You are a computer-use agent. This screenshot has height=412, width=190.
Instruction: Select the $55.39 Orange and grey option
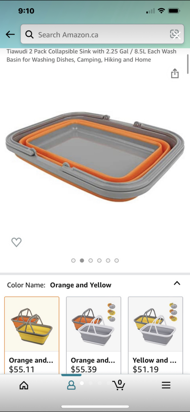tap(94, 335)
